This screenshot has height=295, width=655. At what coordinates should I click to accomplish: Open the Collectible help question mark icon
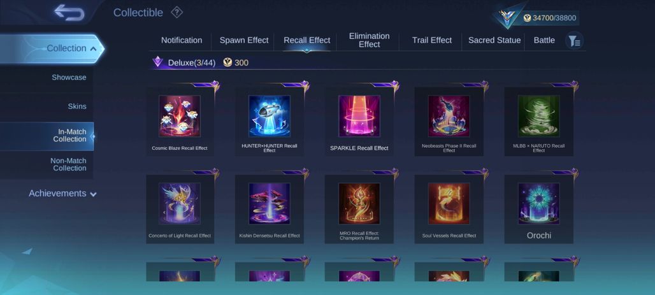point(176,13)
